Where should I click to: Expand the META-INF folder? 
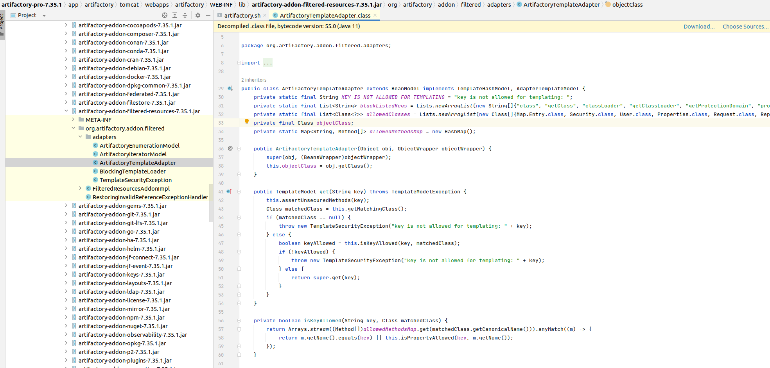tap(73, 120)
